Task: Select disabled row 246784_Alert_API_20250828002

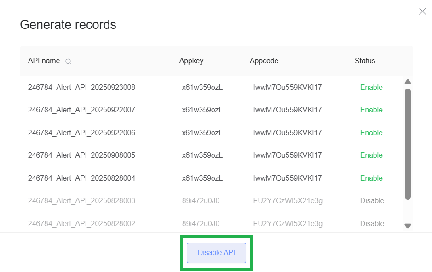Action: click(x=81, y=223)
